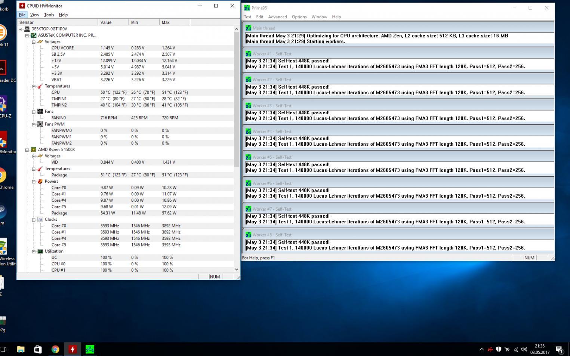The width and height of the screenshot is (570, 356).
Task: Click the CPU chip icon beside AMD Ryzen
Action: 34,149
